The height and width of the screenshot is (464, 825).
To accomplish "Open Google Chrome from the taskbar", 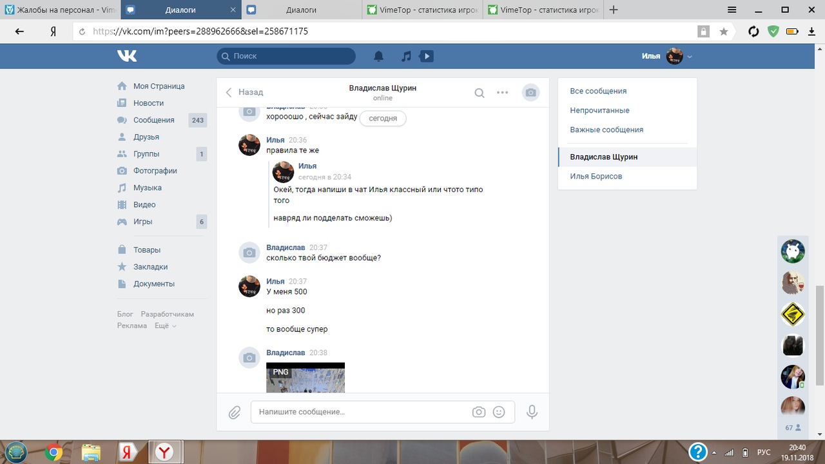I will 54,452.
